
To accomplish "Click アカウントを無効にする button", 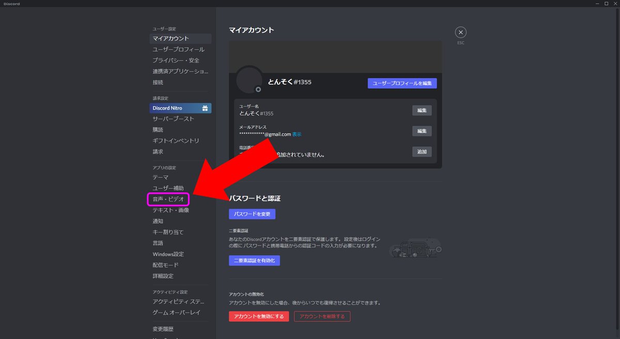I will (259, 316).
